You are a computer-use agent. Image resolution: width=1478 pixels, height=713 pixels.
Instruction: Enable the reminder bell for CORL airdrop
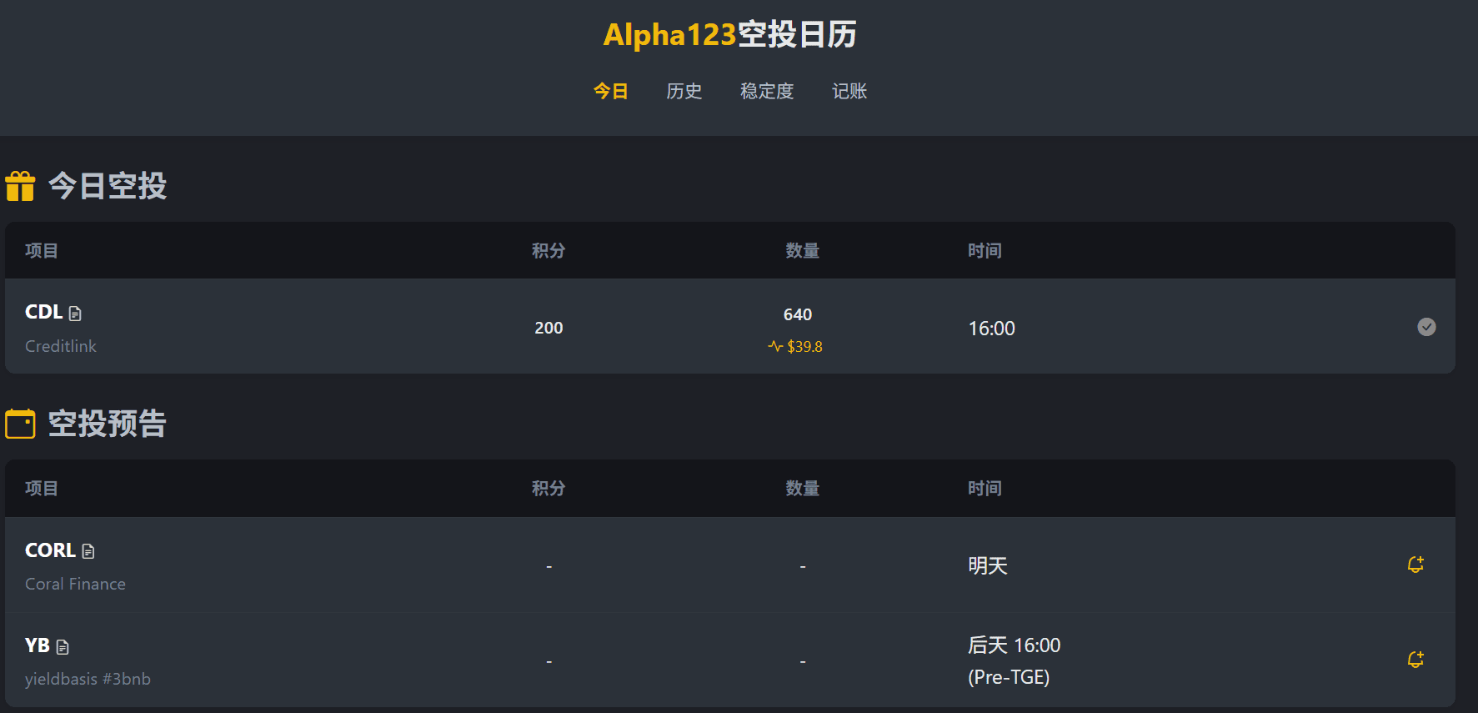tap(1415, 565)
